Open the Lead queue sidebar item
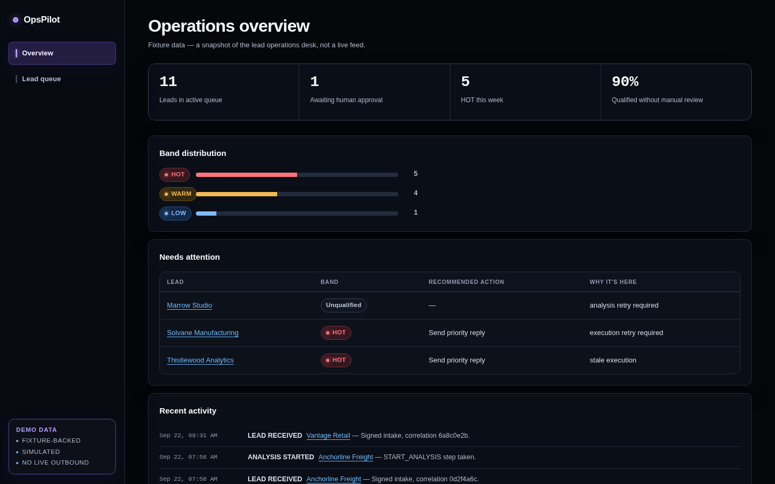Image resolution: width=775 pixels, height=484 pixels. (62, 79)
